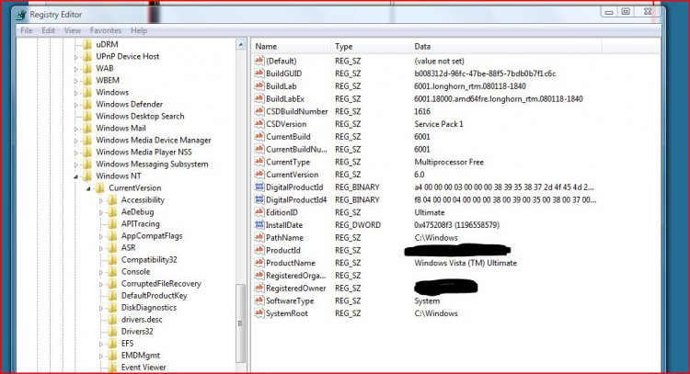
Task: Click the Data column header
Action: [x=506, y=46]
